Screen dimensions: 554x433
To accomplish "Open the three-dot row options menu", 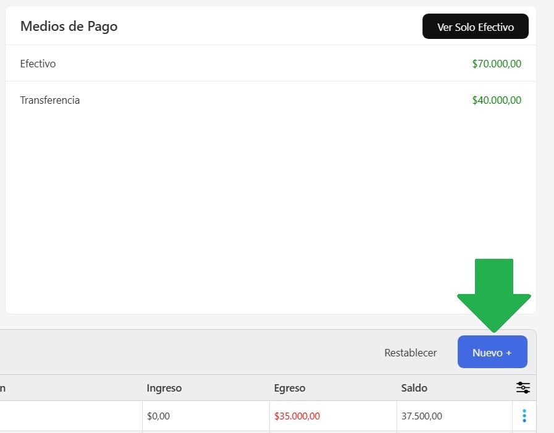I will click(x=524, y=416).
